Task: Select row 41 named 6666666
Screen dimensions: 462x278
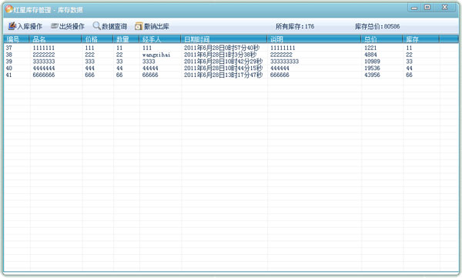Action: pos(231,75)
